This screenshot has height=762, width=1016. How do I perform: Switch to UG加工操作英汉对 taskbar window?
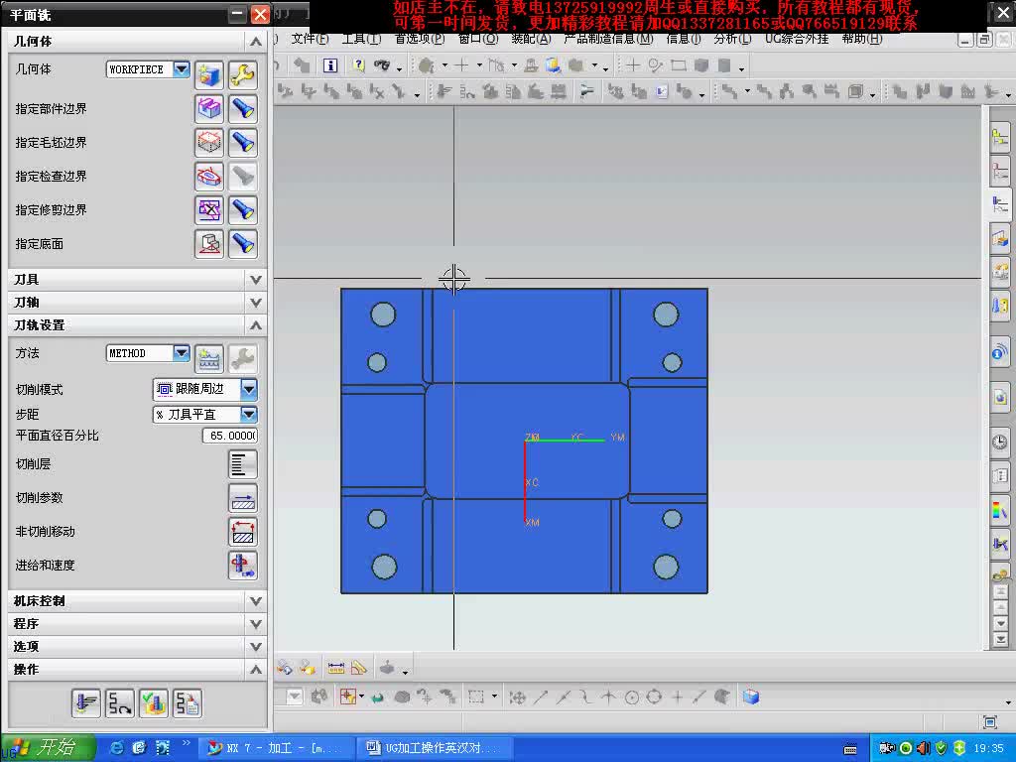point(436,748)
